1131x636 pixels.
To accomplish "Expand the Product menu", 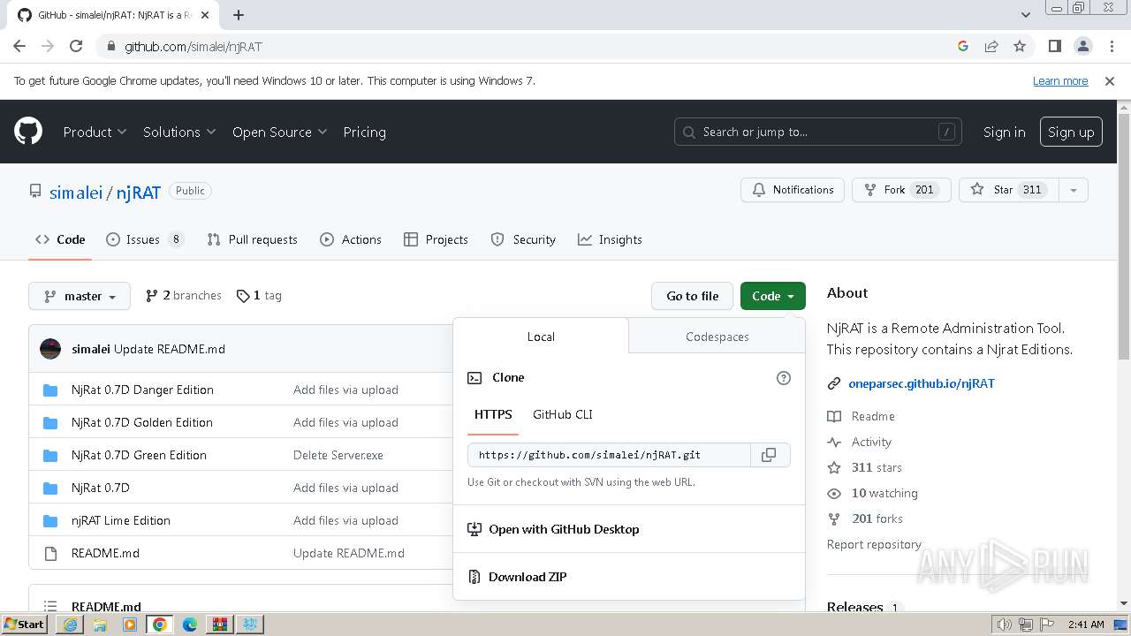I will 95,132.
